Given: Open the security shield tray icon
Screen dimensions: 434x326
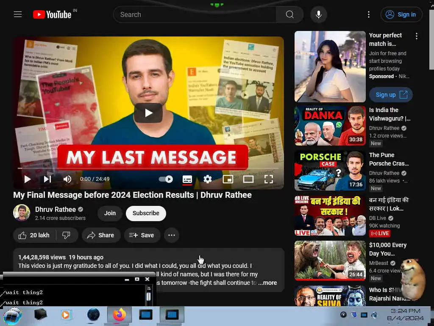Looking at the screenshot, I should click(354, 315).
